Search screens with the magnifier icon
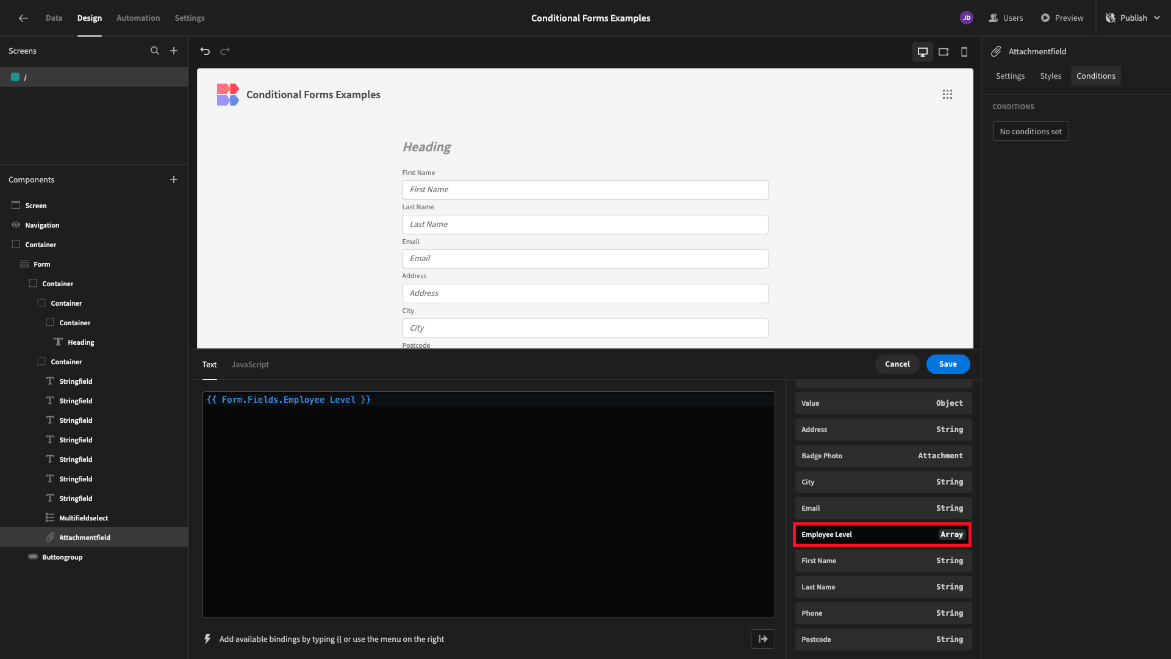This screenshot has width=1171, height=659. point(155,51)
